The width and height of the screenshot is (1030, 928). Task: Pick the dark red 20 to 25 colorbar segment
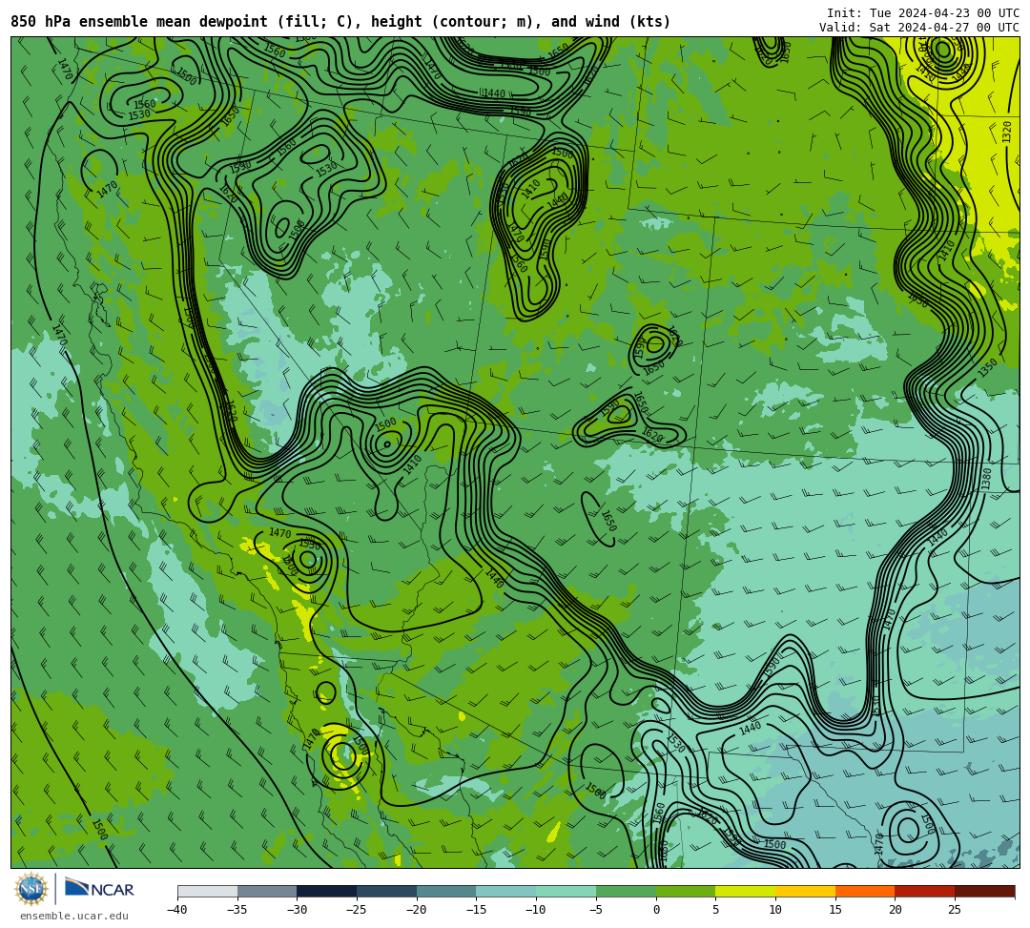click(x=925, y=891)
